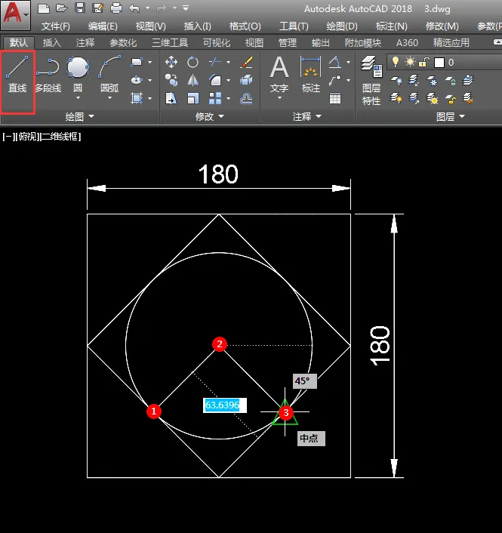Click the [二维线框] visual style control
The width and height of the screenshot is (502, 533).
[61, 137]
